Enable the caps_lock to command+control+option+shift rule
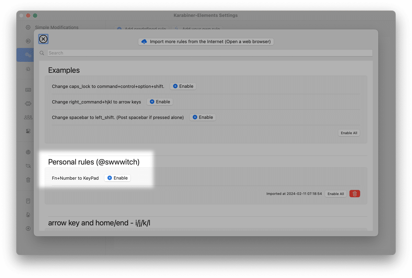The image size is (412, 278). [x=183, y=86]
